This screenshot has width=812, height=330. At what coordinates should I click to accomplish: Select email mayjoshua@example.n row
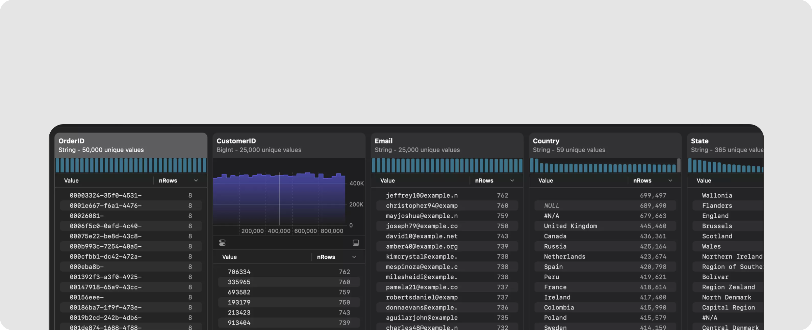447,216
